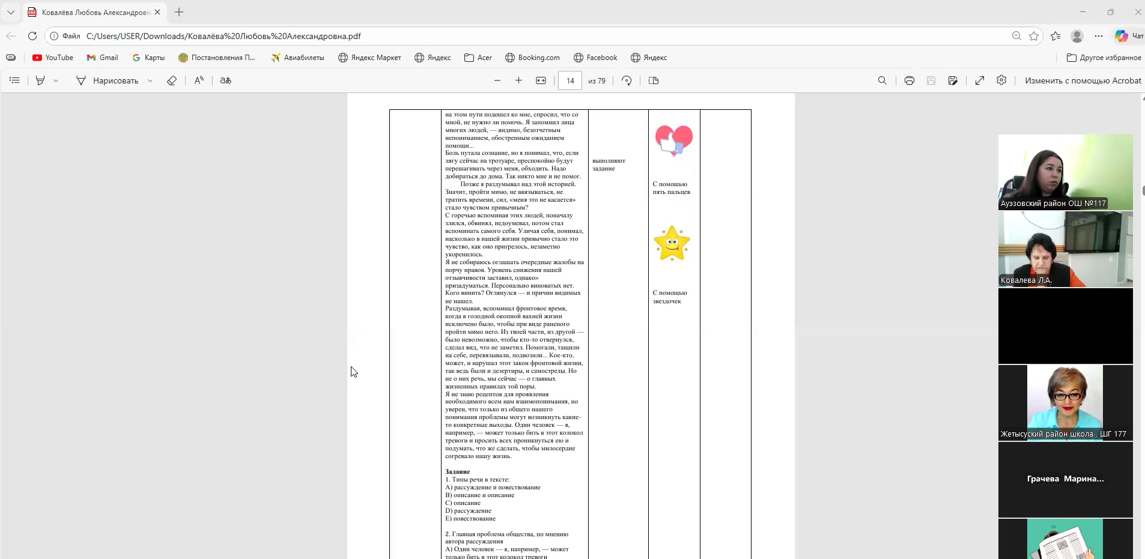Rotate the PDF page
This screenshot has width=1145, height=559.
[627, 80]
